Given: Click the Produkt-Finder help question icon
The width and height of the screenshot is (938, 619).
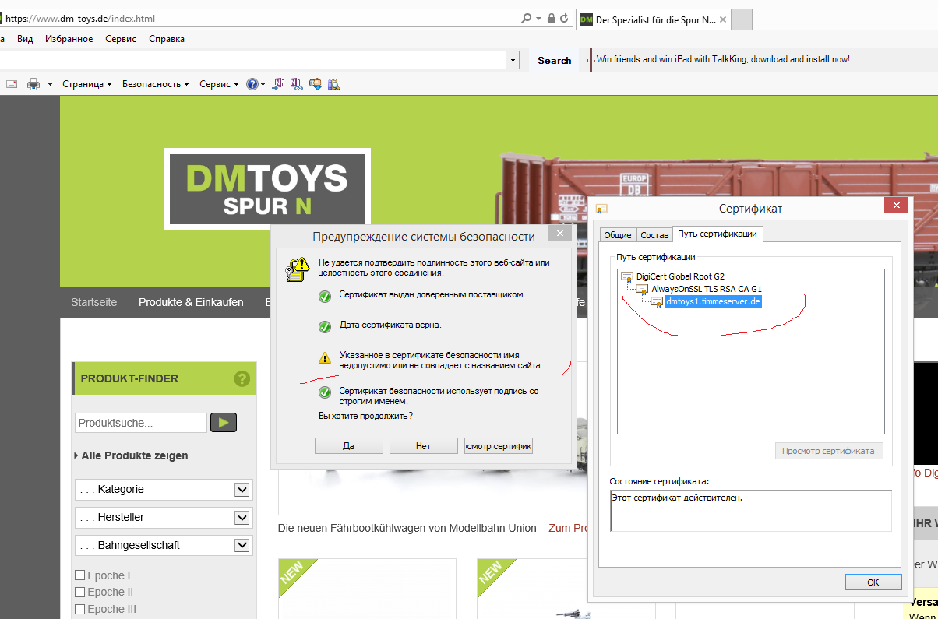Looking at the screenshot, I should coord(242,379).
